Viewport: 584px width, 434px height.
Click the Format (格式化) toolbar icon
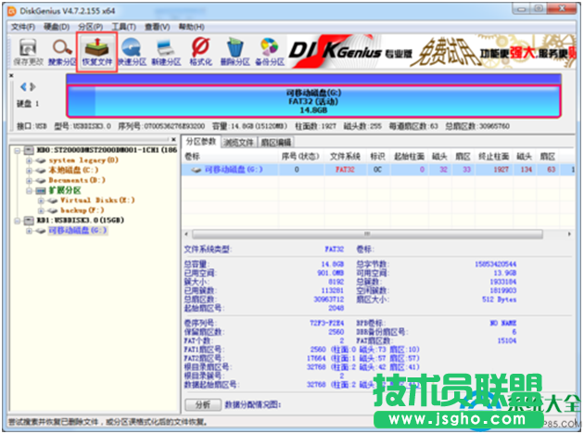tap(200, 52)
